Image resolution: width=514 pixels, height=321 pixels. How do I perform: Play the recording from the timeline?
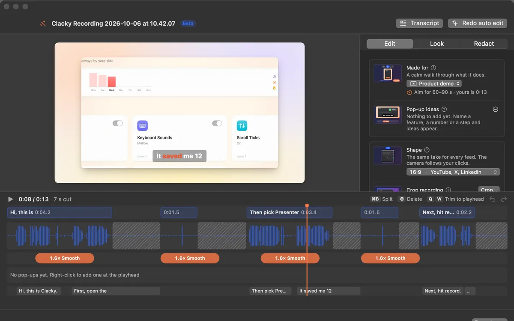[x=11, y=199]
